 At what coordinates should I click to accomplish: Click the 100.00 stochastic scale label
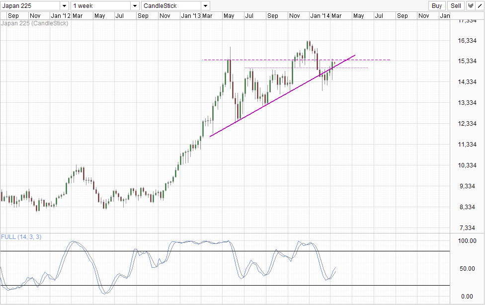tap(467, 241)
